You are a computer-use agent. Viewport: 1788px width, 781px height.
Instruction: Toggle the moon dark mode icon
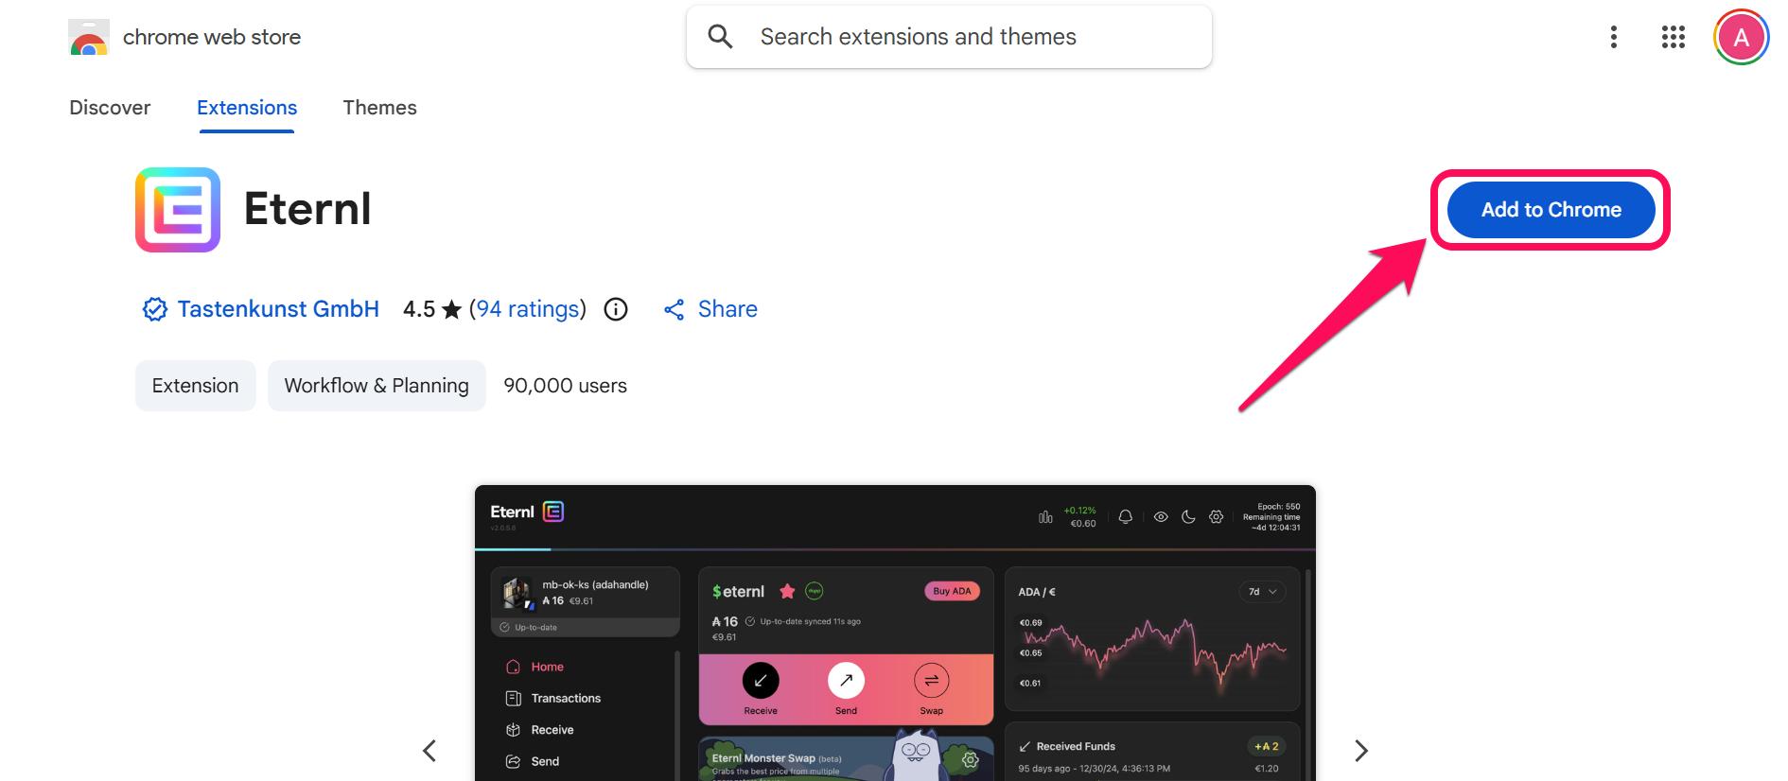(1188, 516)
